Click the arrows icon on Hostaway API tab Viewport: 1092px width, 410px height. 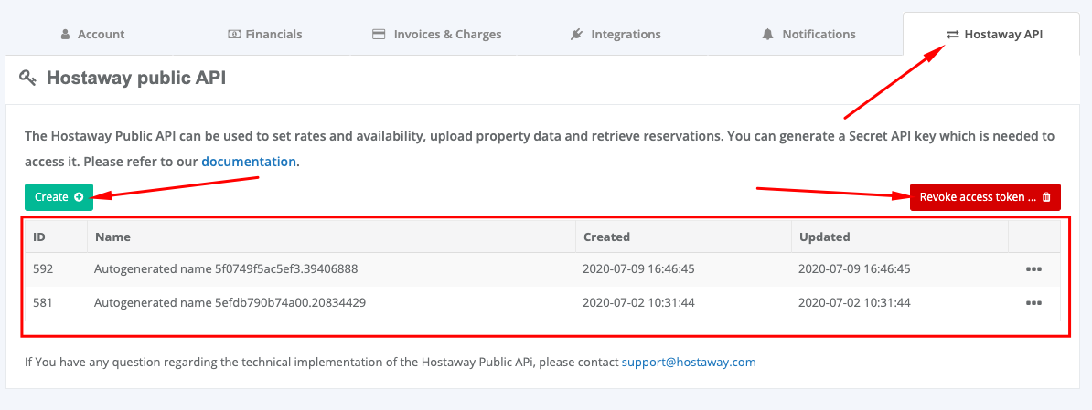click(x=952, y=35)
